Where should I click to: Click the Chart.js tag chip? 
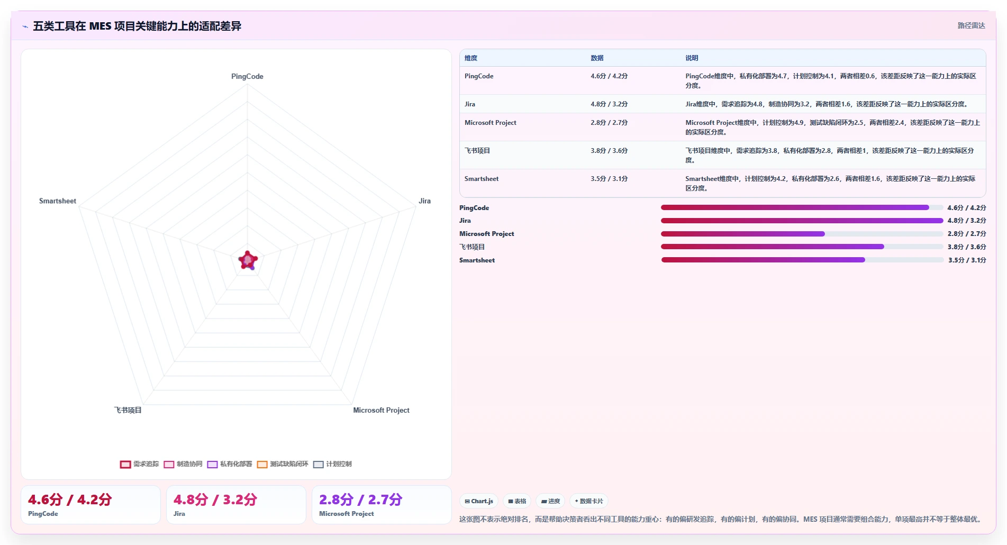[479, 501]
